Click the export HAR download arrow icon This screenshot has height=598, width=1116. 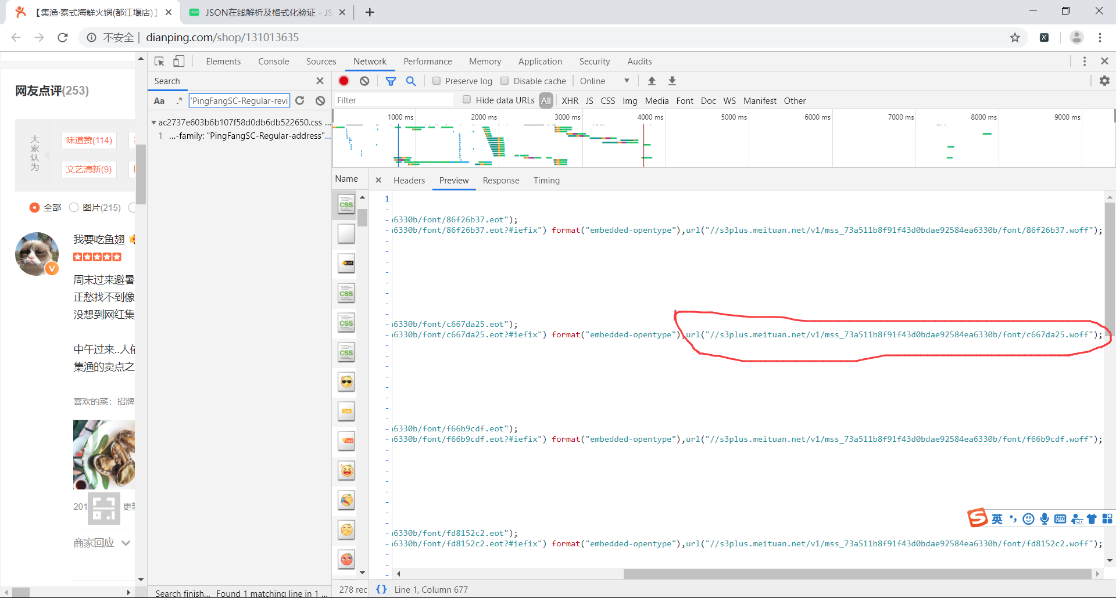tap(672, 81)
